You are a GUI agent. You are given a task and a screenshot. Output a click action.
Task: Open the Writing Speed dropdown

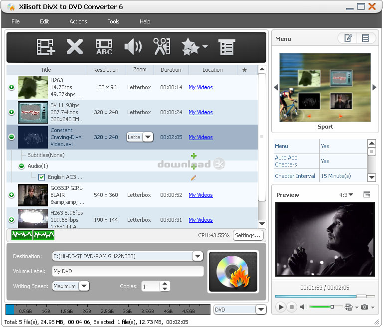(x=84, y=286)
